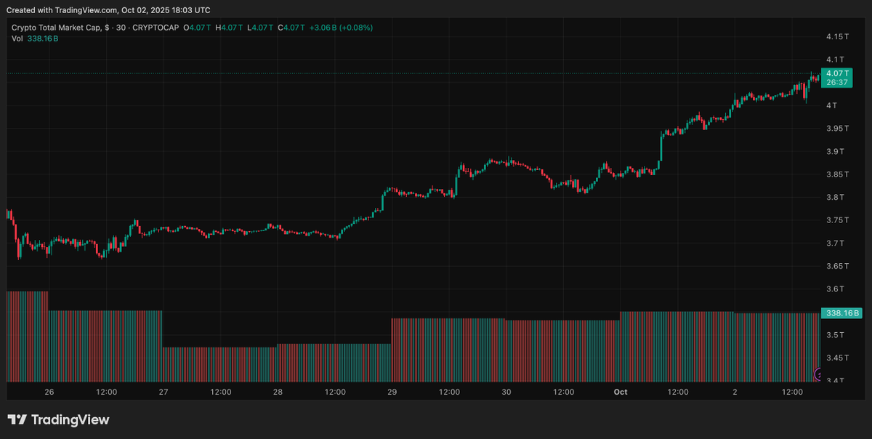Image resolution: width=872 pixels, height=439 pixels.
Task: Click the +3.06 B (+0.08%) change value
Action: [341, 28]
